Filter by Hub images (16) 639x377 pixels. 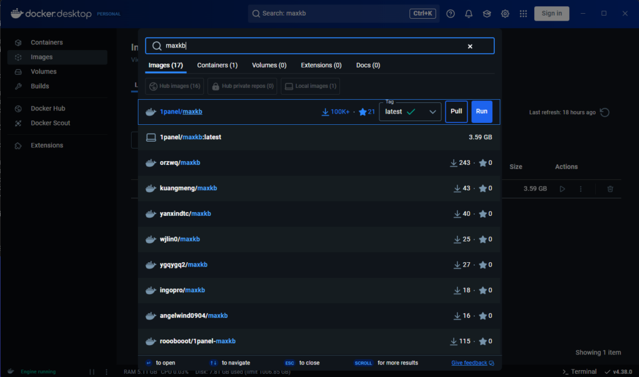tap(175, 86)
